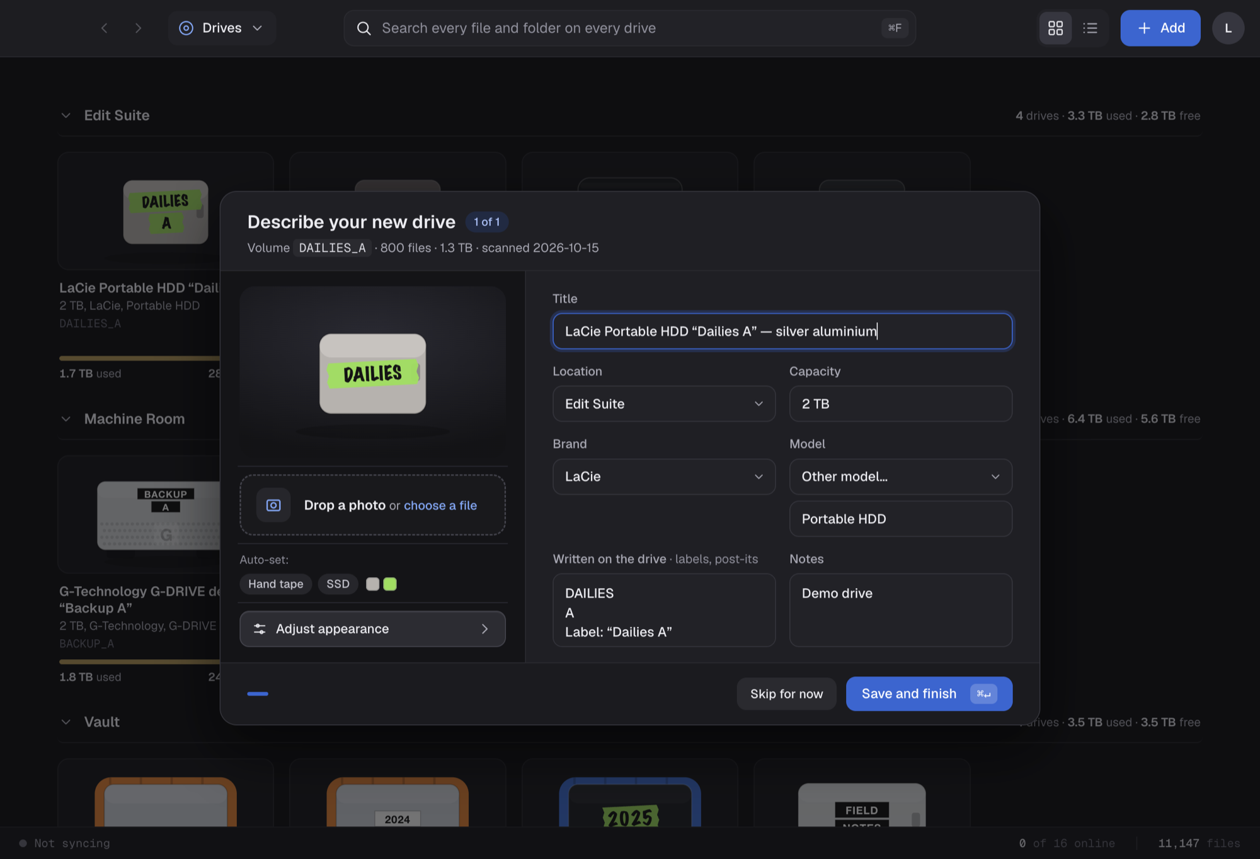Switch to list view

point(1090,28)
